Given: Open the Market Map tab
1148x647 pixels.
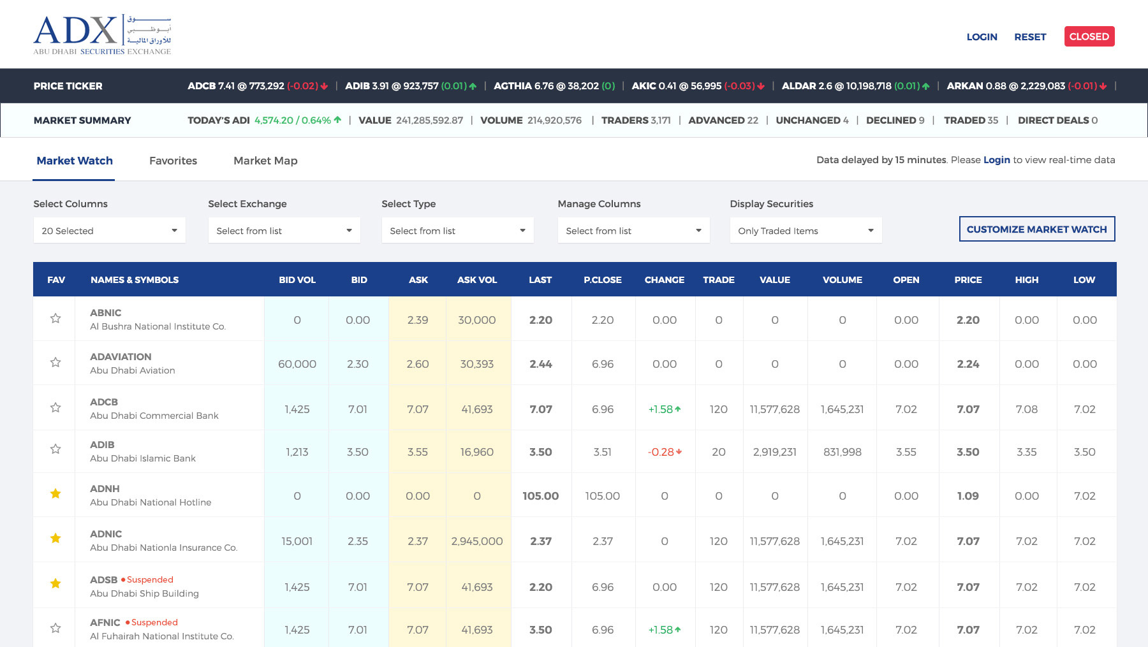Looking at the screenshot, I should click(x=265, y=161).
